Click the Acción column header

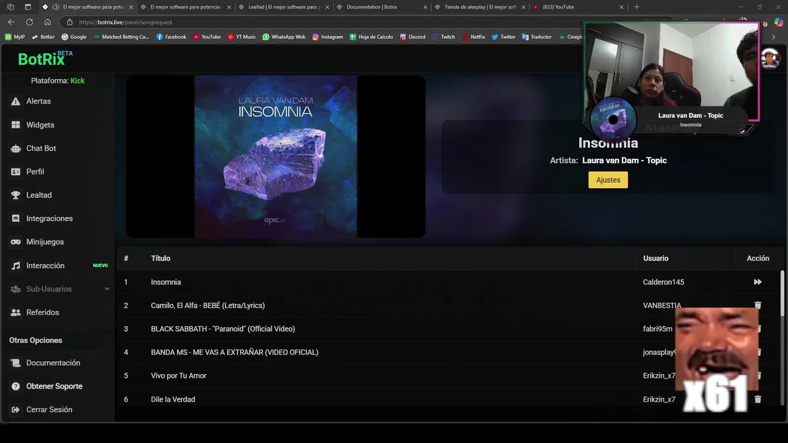pos(758,258)
